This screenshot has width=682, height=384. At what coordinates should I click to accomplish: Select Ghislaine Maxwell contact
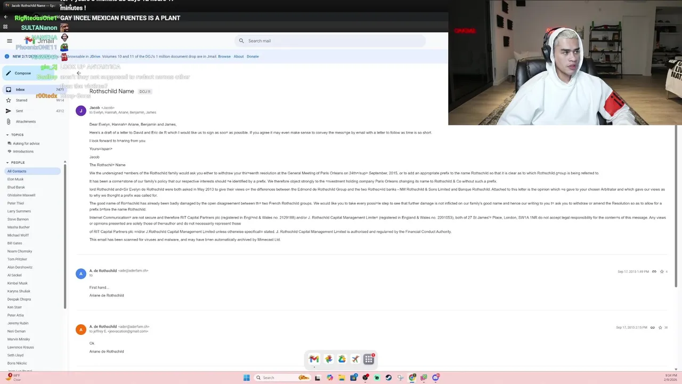(x=21, y=195)
